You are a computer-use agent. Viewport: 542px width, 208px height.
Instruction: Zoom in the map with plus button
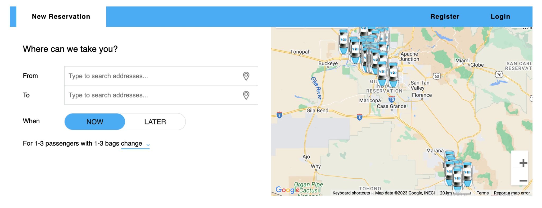click(x=523, y=163)
